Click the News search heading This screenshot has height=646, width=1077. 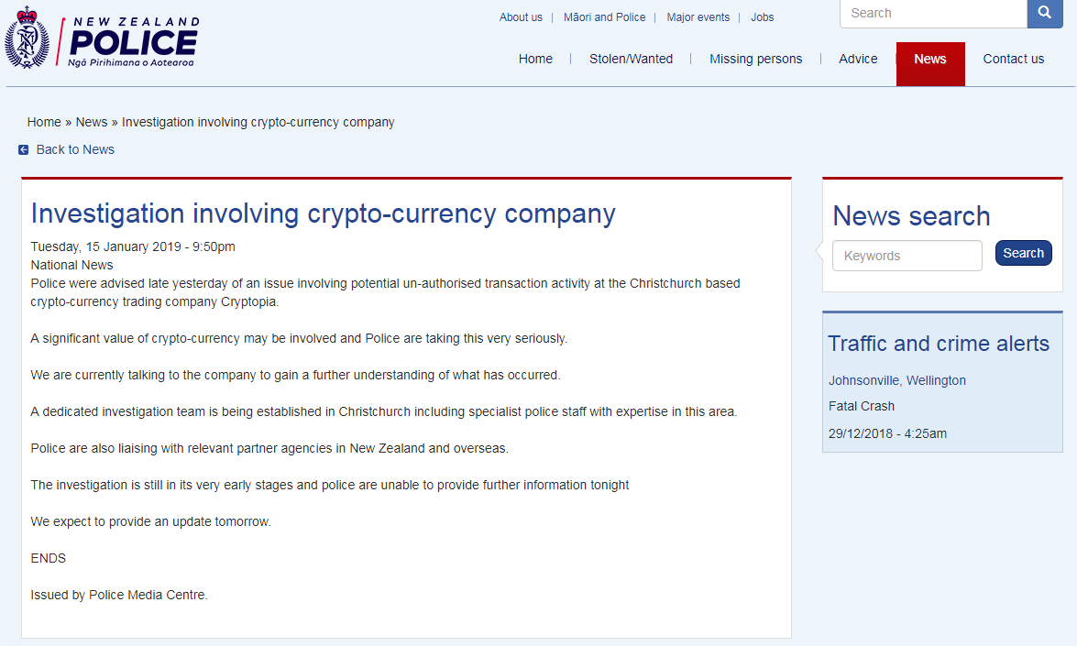click(x=911, y=216)
